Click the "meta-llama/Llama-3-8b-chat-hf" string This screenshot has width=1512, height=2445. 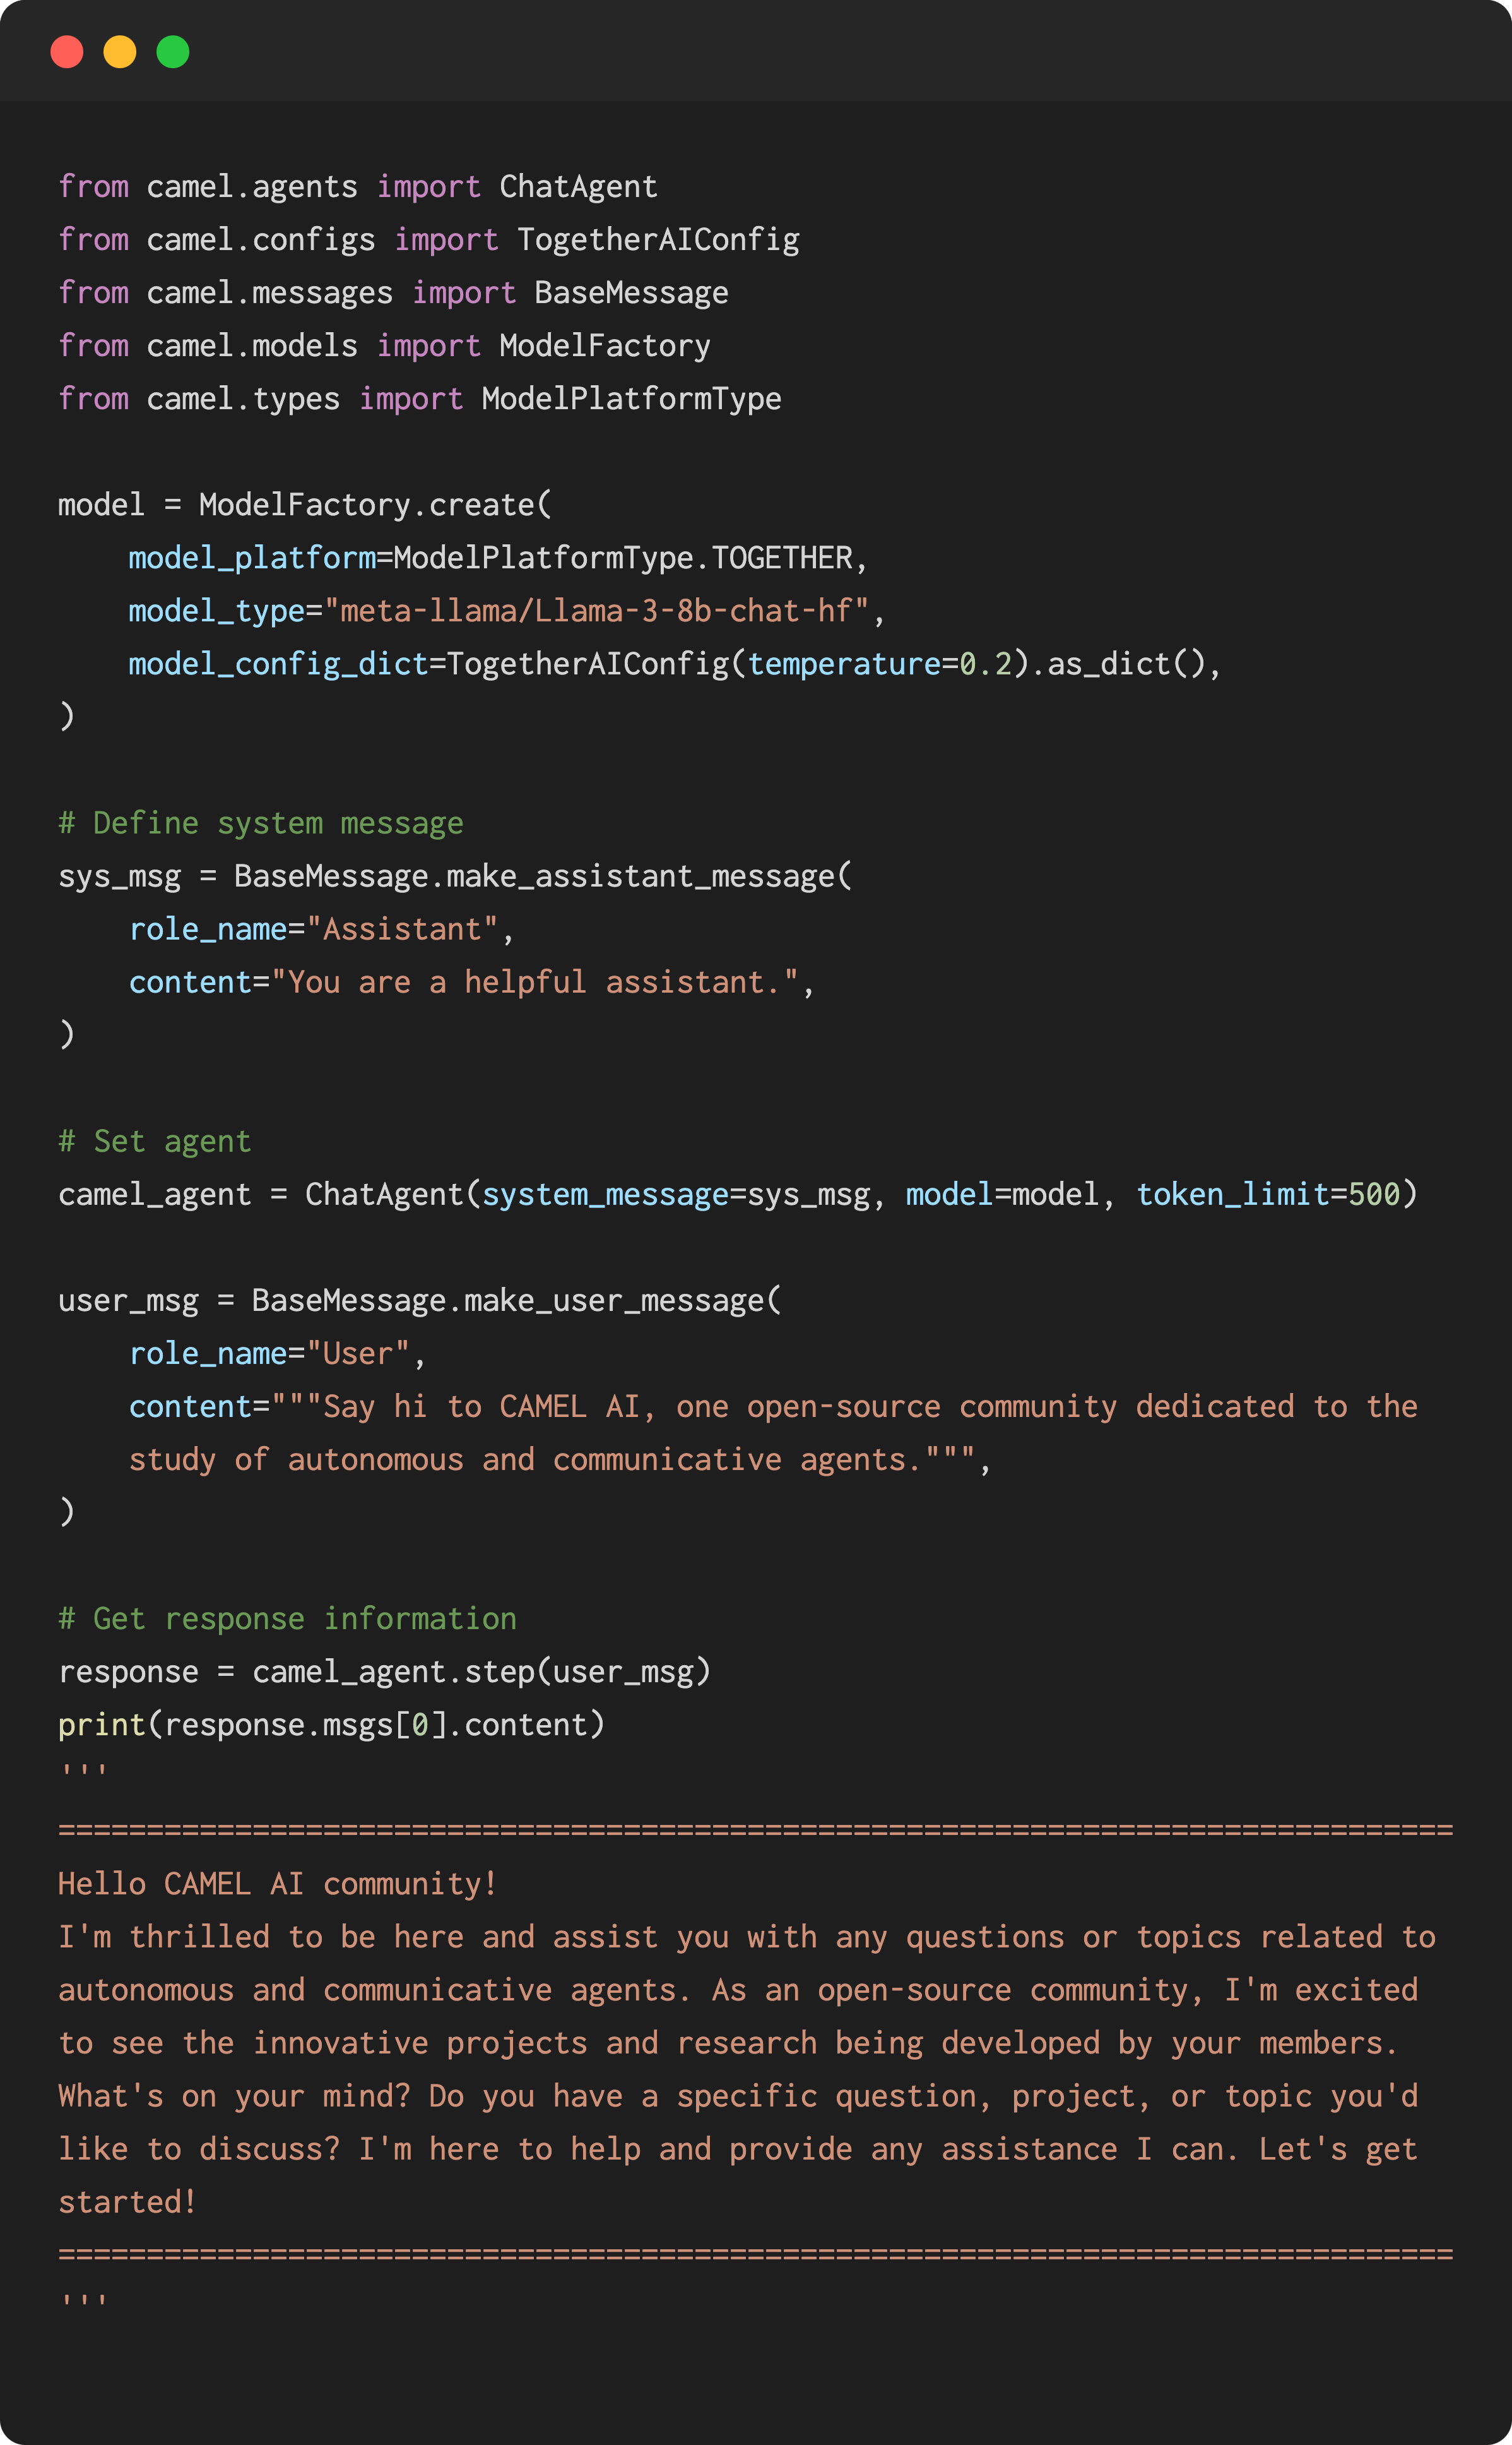pyautogui.click(x=597, y=611)
